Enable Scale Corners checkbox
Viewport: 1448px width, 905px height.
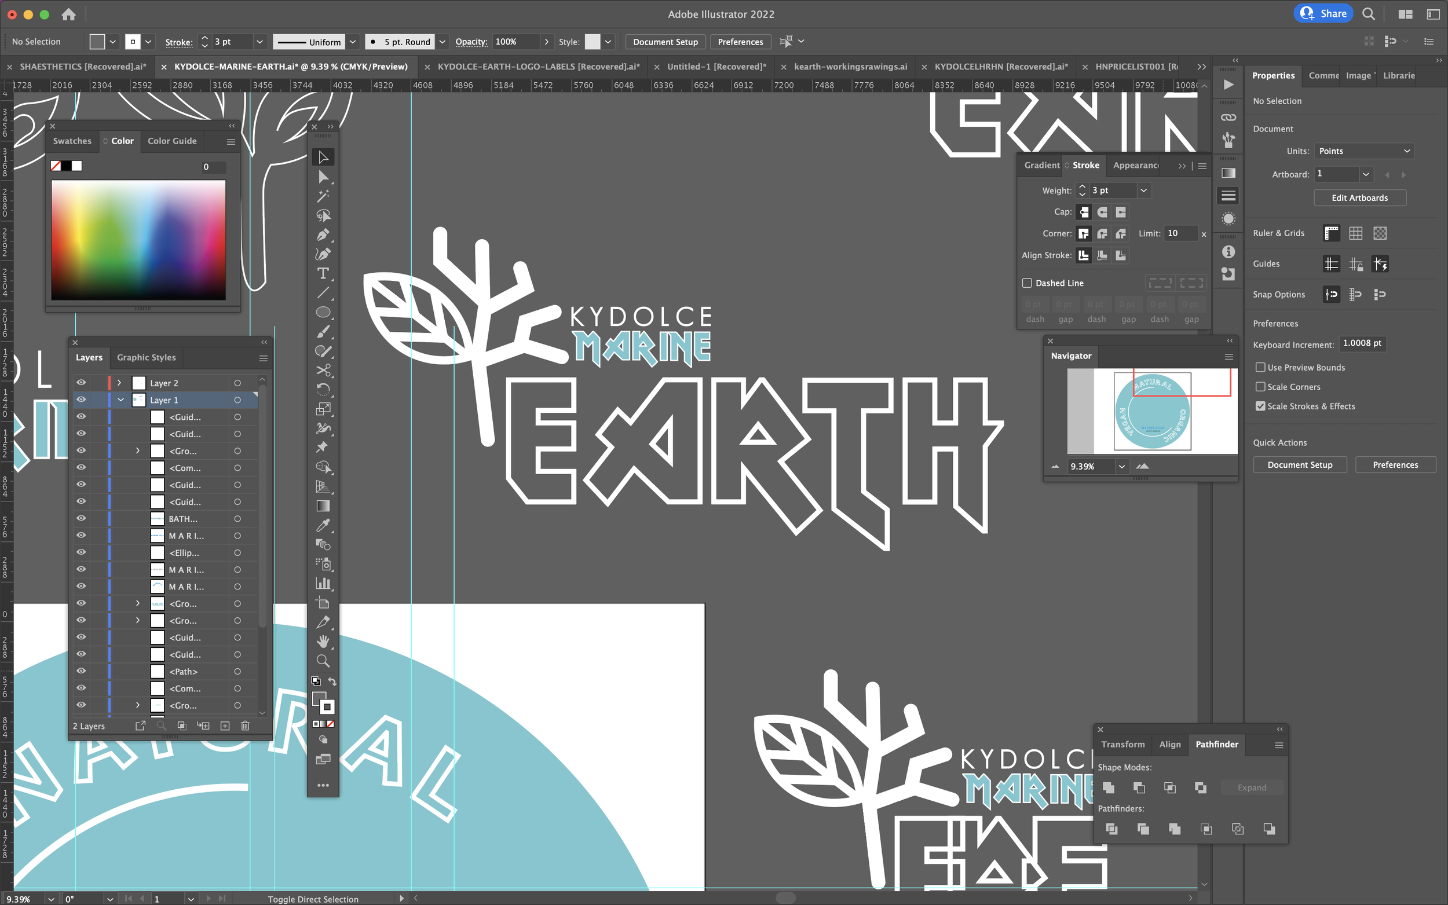(1261, 387)
